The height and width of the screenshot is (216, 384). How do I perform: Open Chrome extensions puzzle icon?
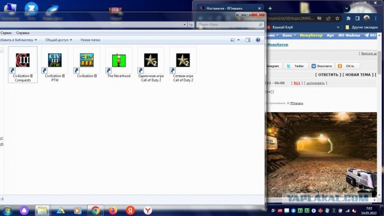(x=349, y=19)
